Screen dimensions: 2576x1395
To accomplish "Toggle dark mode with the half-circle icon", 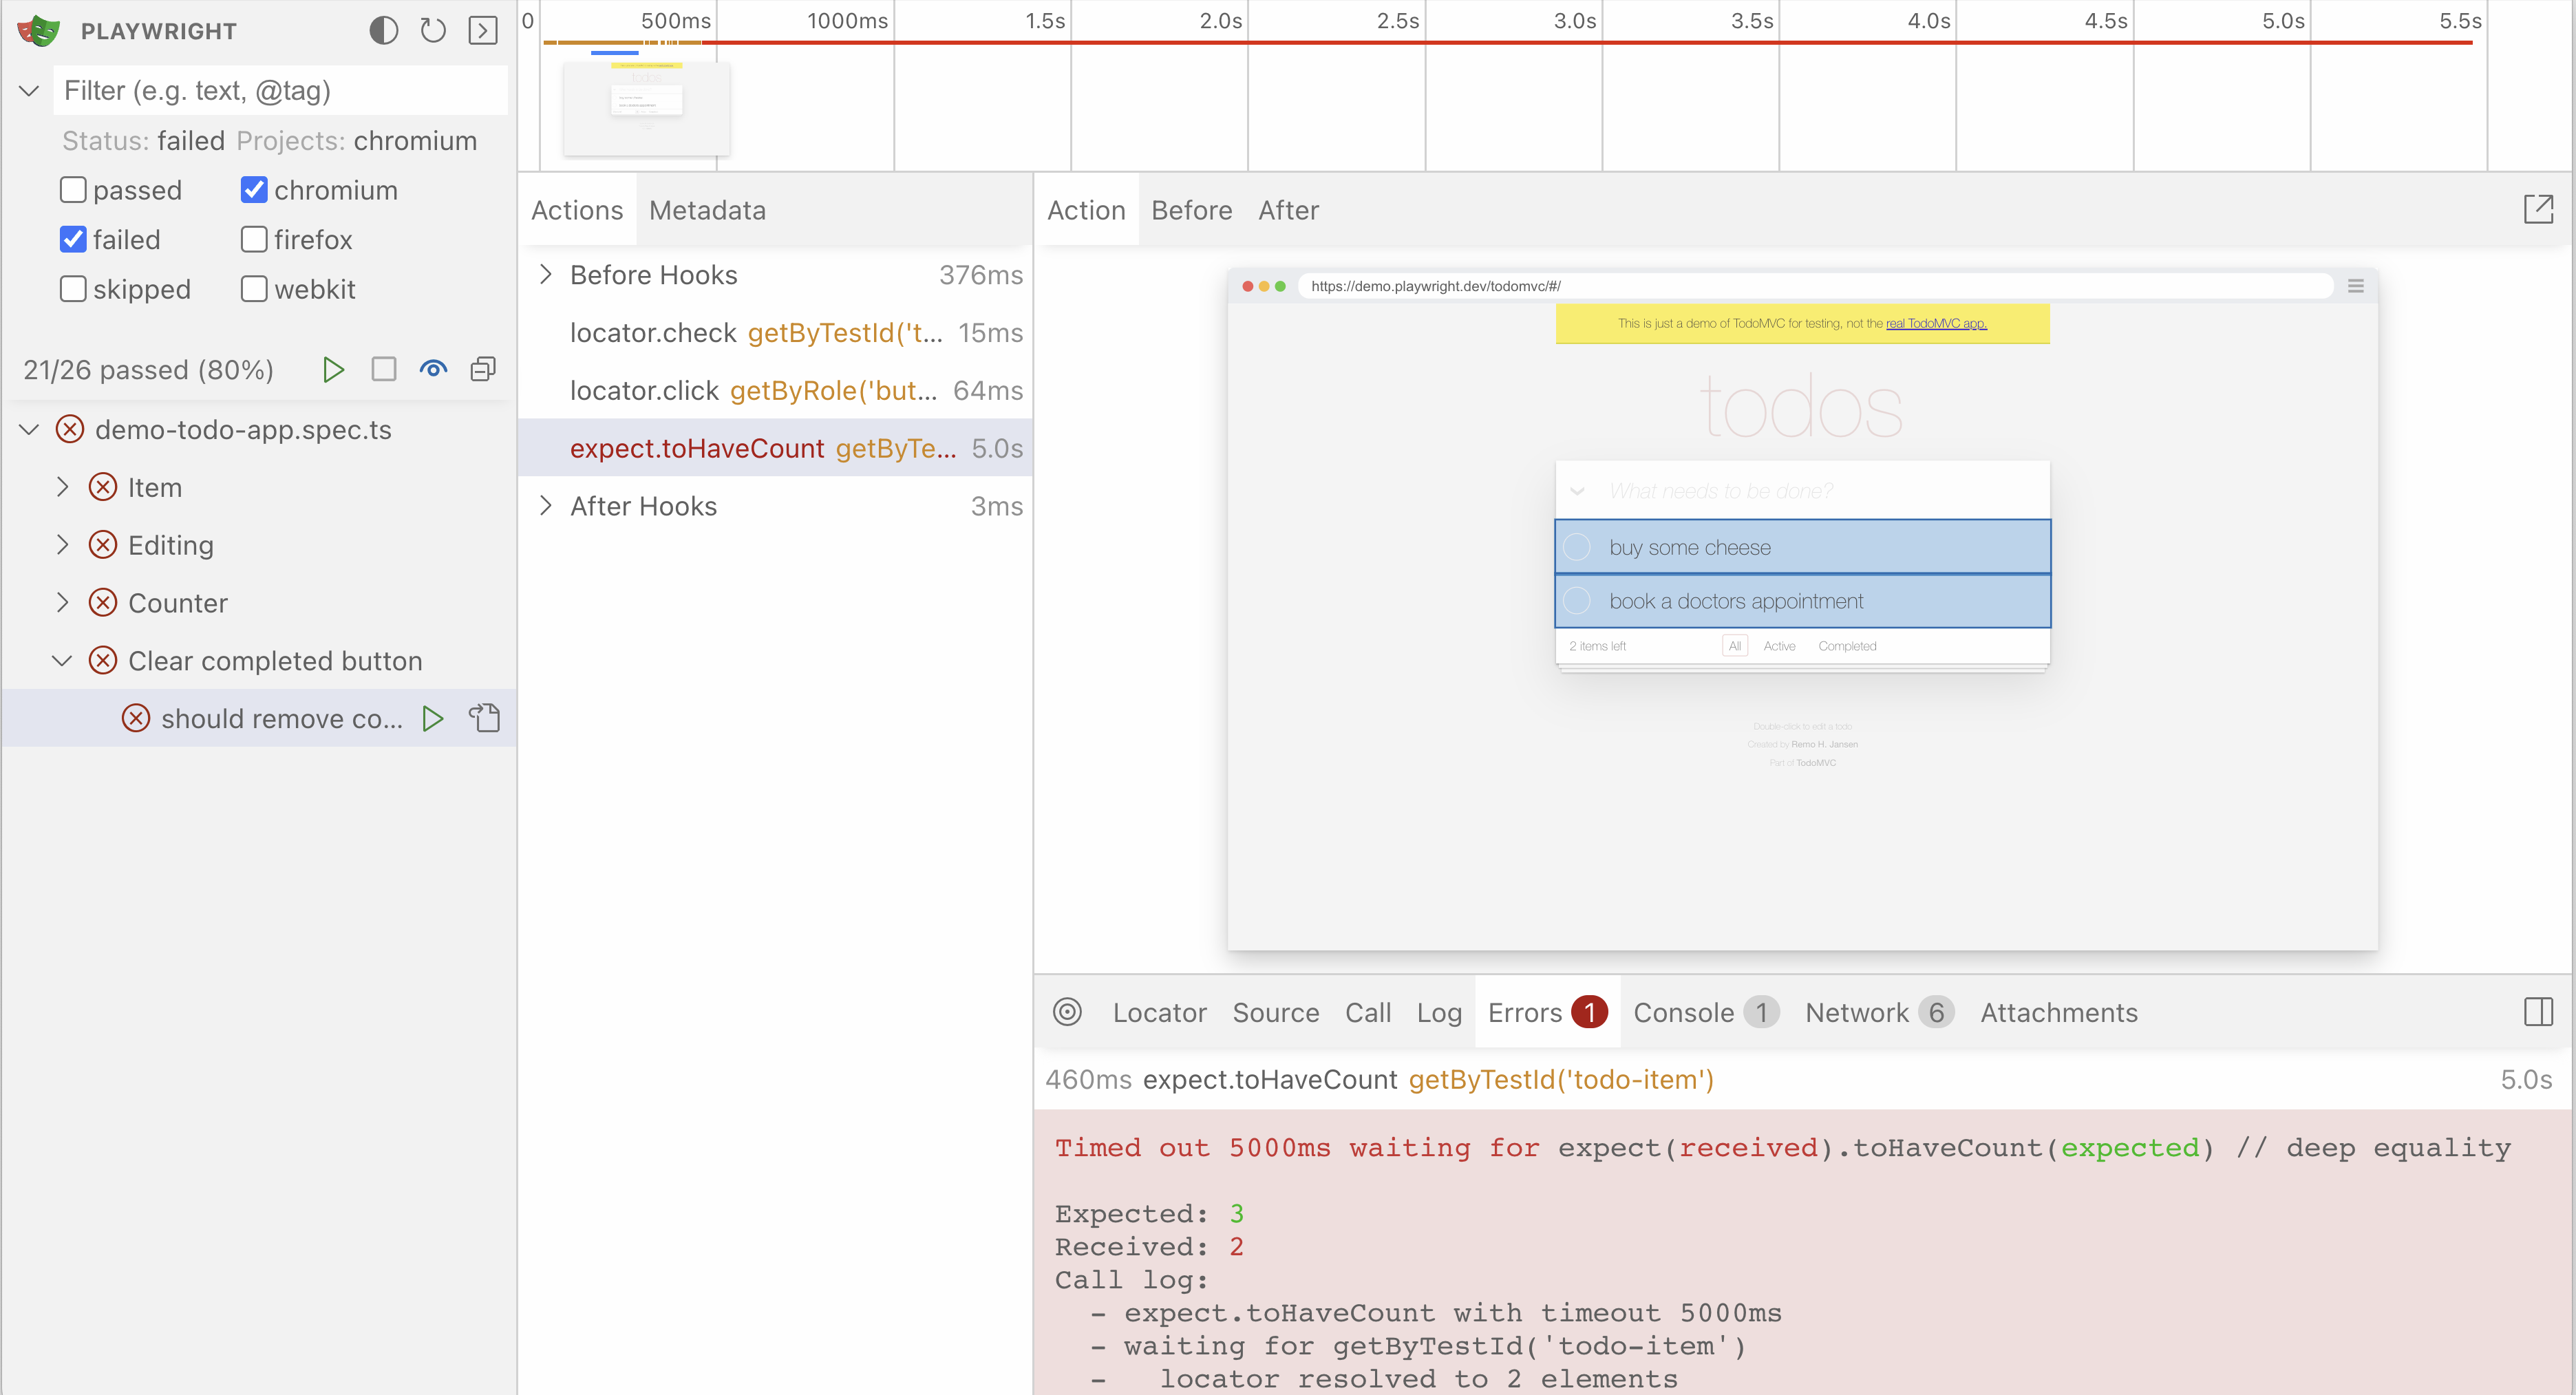I will pos(383,30).
